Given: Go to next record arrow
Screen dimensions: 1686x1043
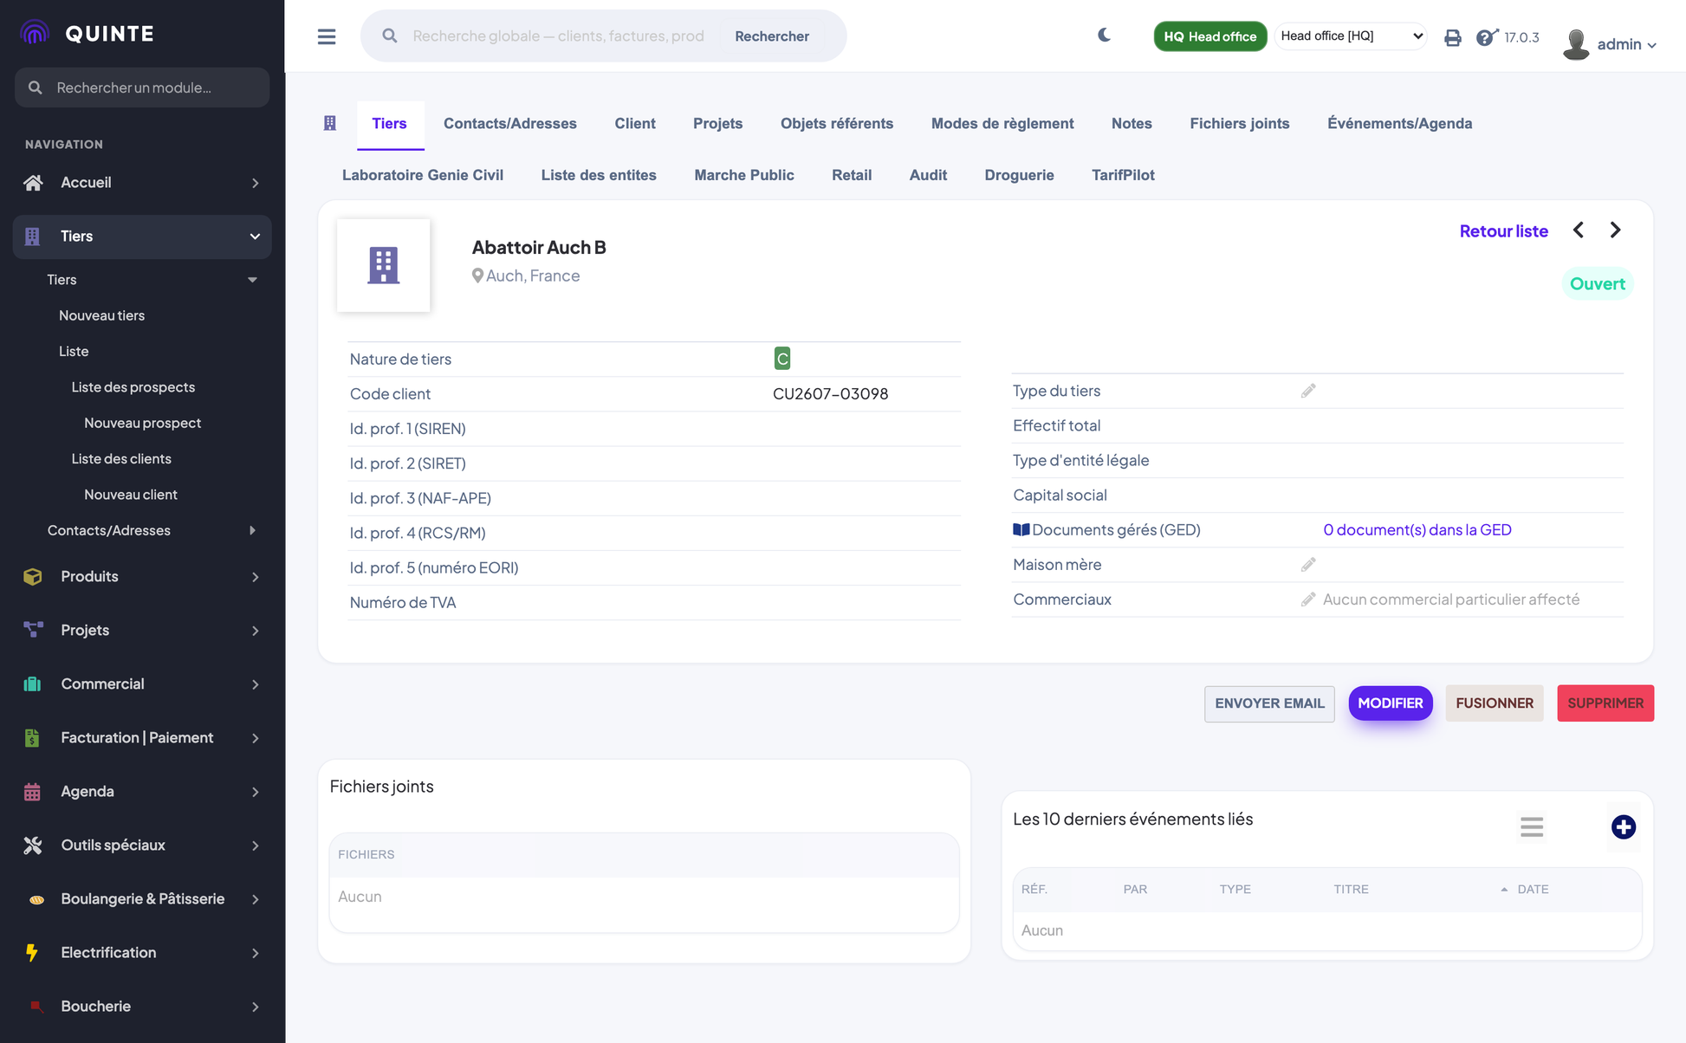Looking at the screenshot, I should coord(1615,230).
